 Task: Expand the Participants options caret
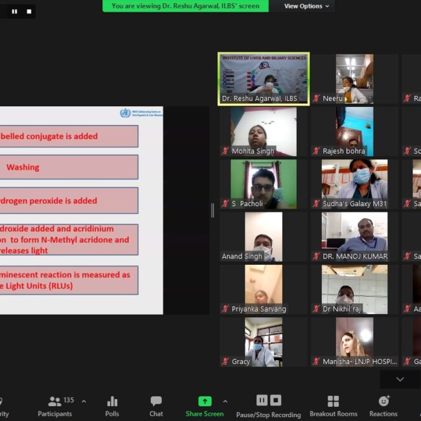(84, 402)
